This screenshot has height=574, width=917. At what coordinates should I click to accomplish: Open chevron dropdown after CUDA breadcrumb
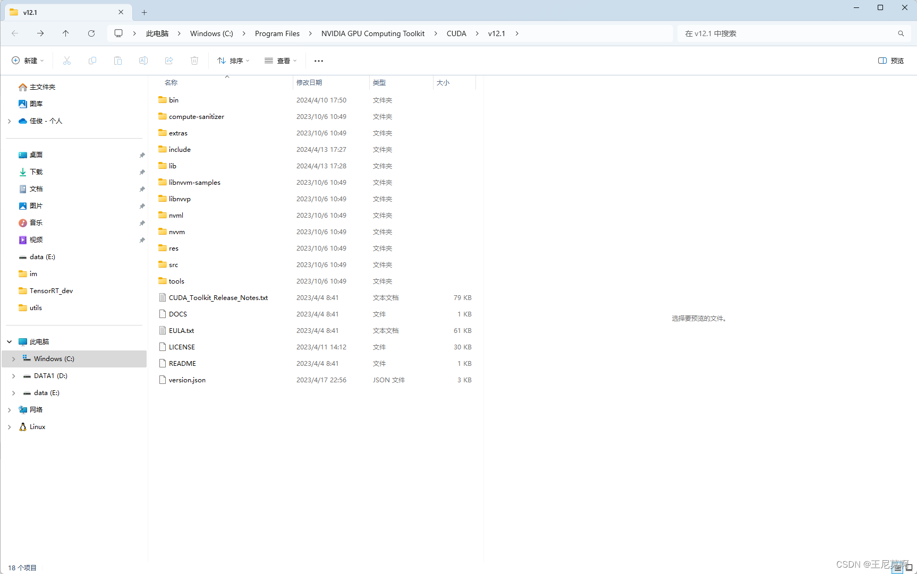coord(477,33)
